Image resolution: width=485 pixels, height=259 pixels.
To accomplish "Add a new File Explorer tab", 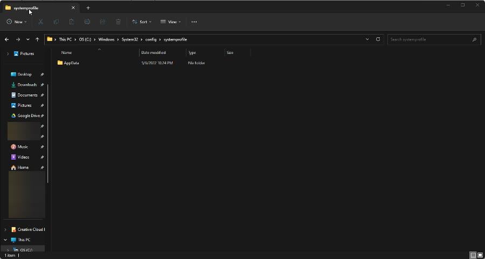I will [x=88, y=8].
